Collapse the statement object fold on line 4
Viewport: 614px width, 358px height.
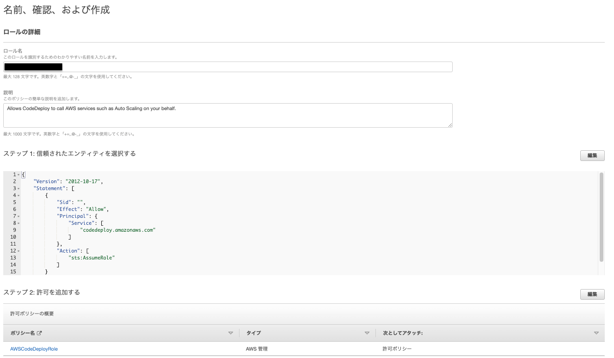coord(19,195)
